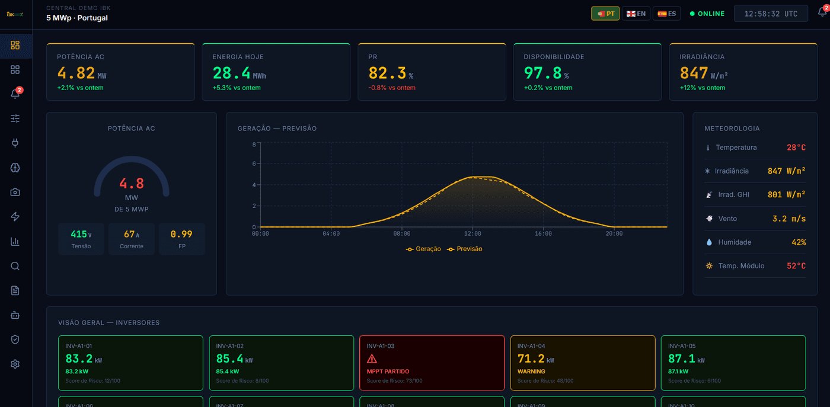The image size is (830, 407).
Task: Open the plug icon in sidebar
Action: pos(15,143)
